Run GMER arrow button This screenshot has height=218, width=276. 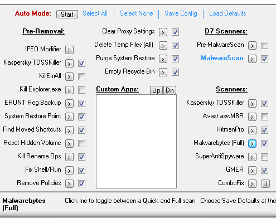tap(252, 171)
